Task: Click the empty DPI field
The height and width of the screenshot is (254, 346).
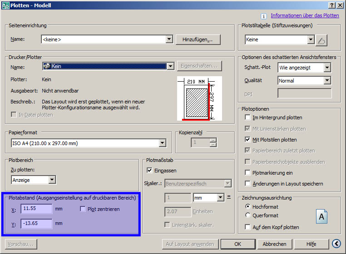Action: [305, 93]
